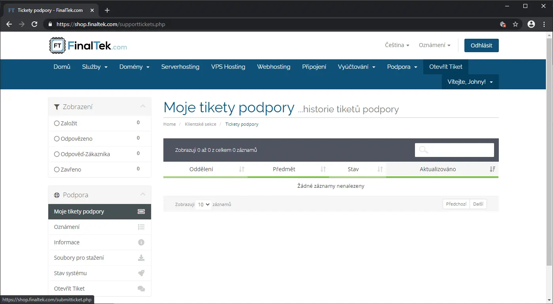Click the Další pagination button
The image size is (553, 304).
point(478,204)
